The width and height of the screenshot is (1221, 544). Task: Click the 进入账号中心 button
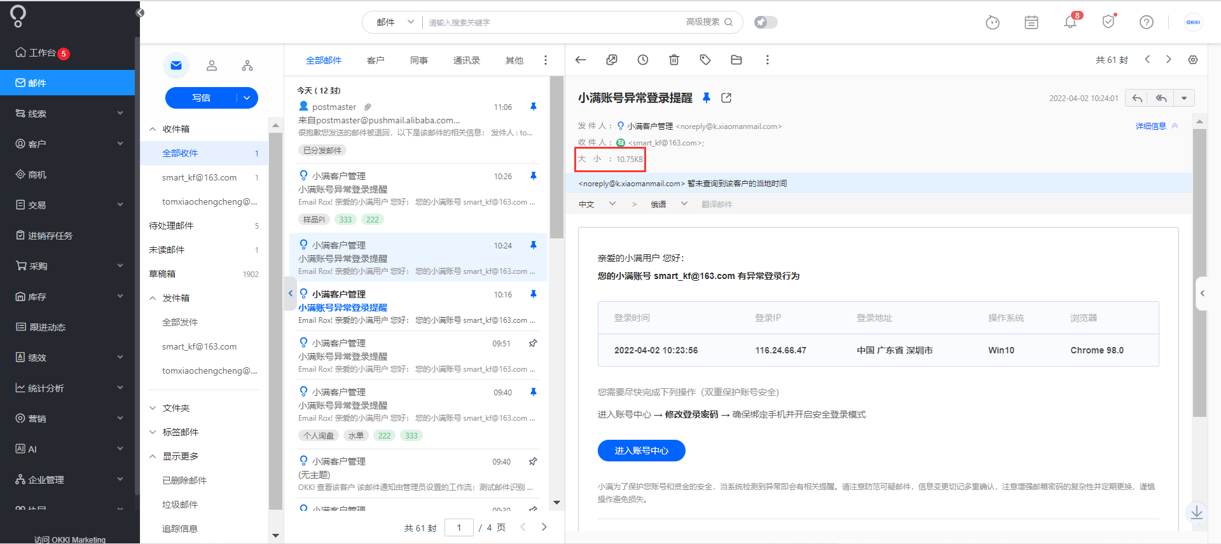[641, 451]
